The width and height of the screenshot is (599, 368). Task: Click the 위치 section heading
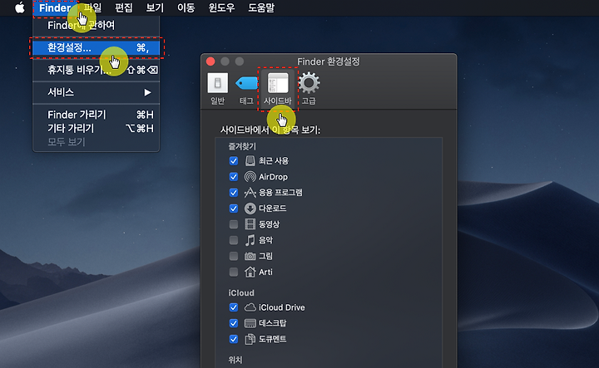point(235,360)
